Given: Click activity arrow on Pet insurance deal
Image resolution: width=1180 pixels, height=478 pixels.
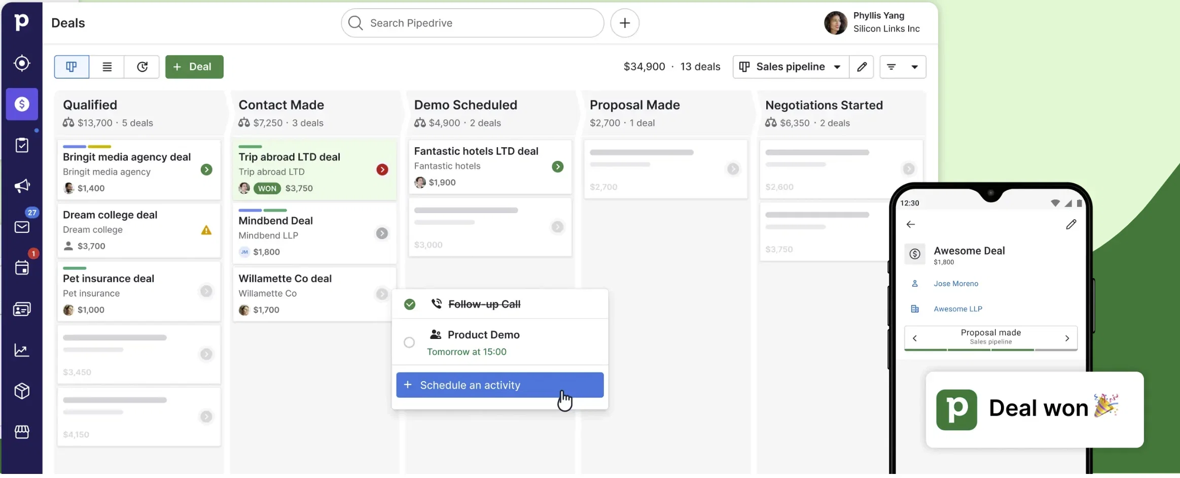Looking at the screenshot, I should pyautogui.click(x=206, y=291).
